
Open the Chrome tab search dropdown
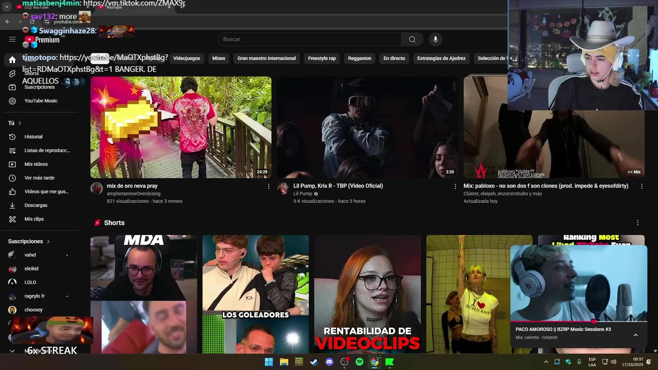tap(7, 7)
